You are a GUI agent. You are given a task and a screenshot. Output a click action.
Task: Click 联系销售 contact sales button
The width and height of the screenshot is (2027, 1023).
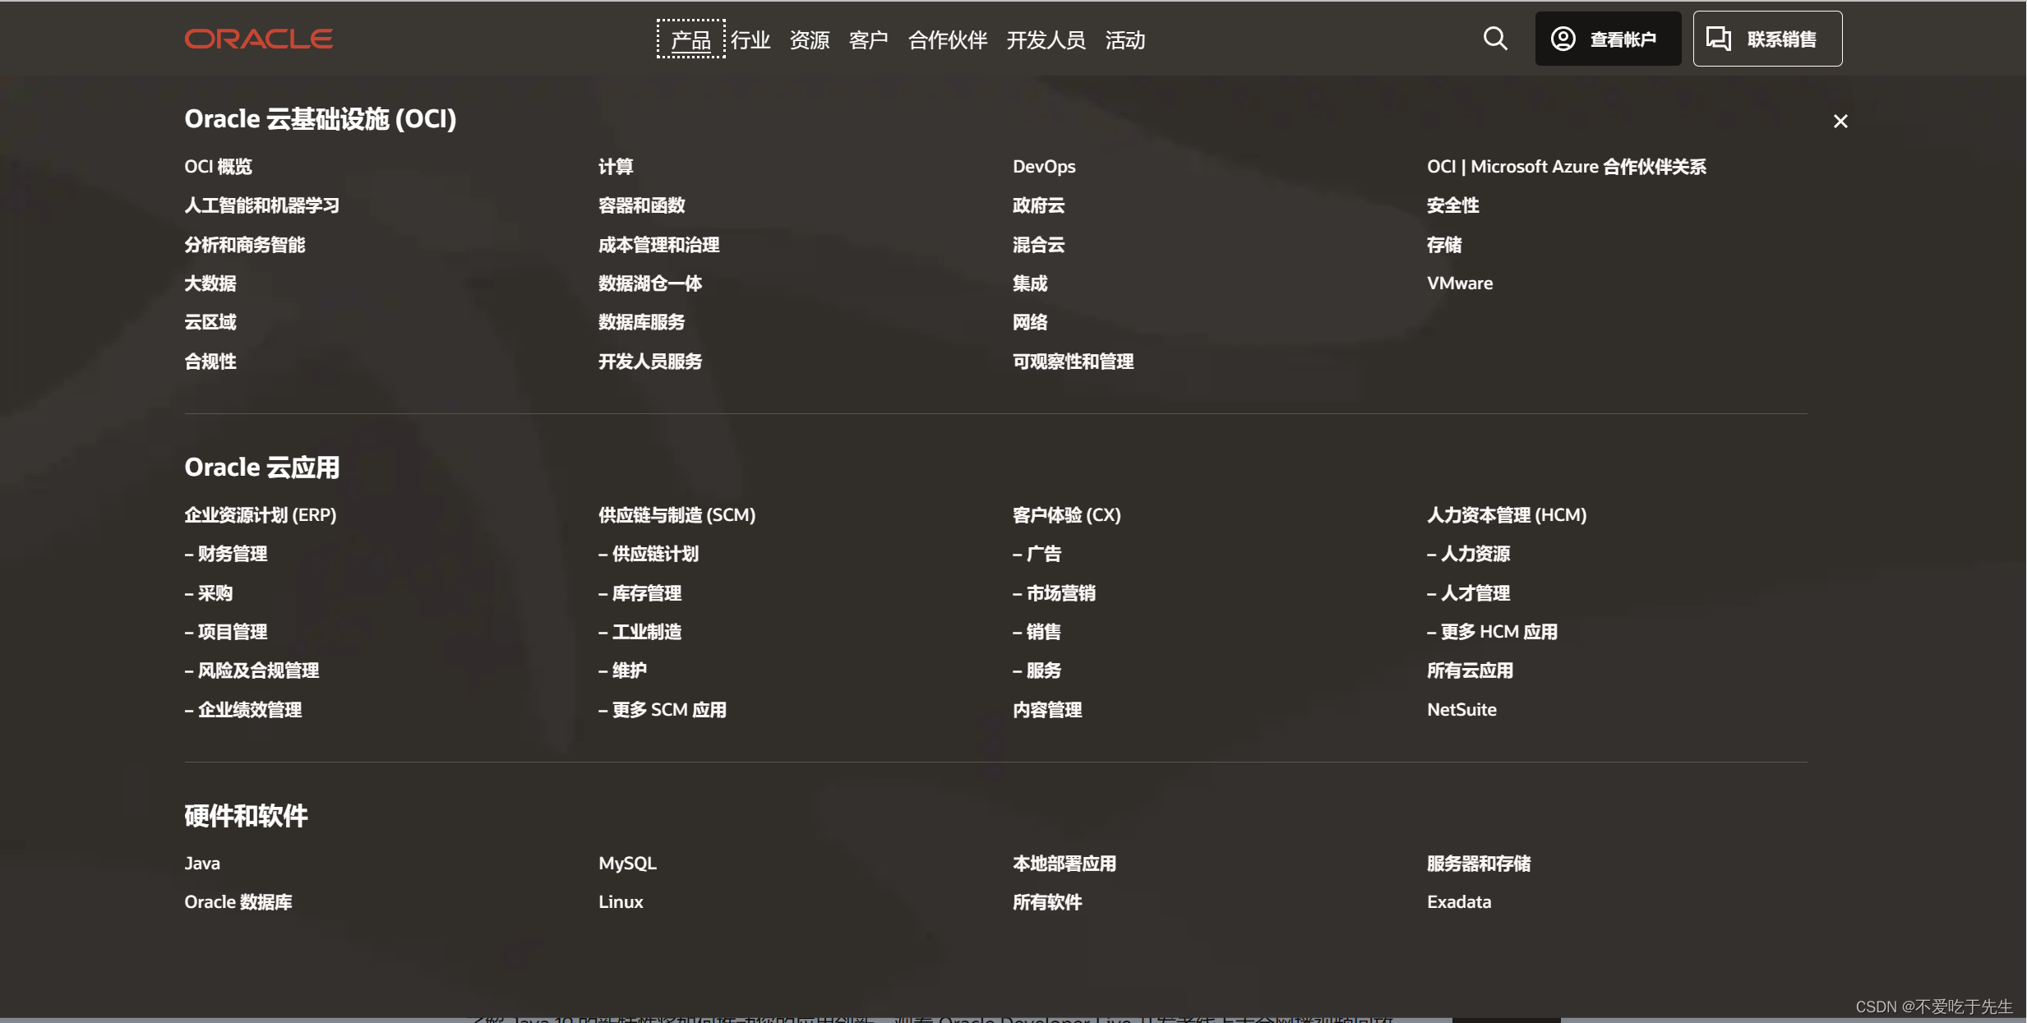pos(1766,39)
